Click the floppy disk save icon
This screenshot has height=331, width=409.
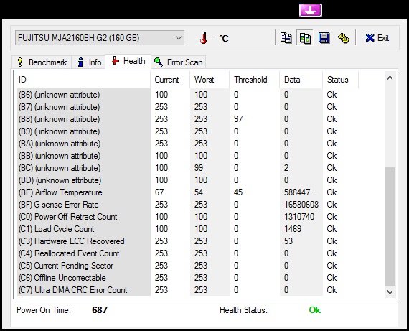tap(324, 38)
